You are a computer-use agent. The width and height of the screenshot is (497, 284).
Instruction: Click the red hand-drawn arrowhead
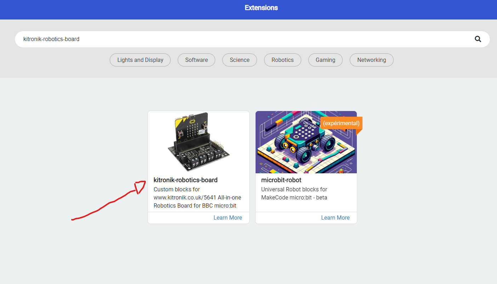click(x=140, y=186)
